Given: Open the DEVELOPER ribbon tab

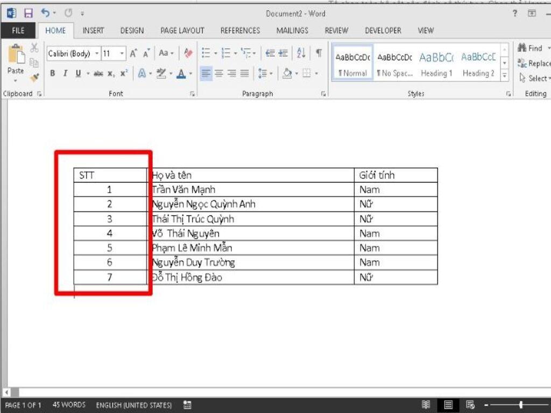Looking at the screenshot, I should pos(383,31).
